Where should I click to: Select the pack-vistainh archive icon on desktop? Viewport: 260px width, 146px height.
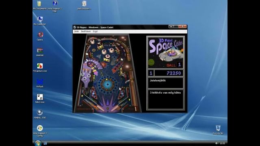(x=84, y=5)
